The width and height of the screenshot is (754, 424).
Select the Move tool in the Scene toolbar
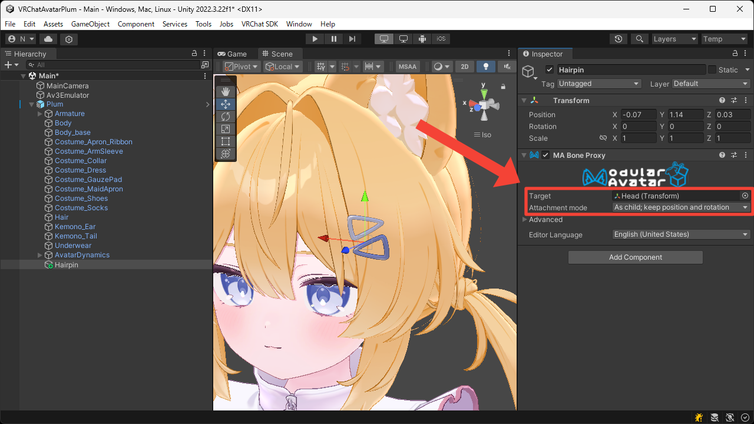[226, 104]
